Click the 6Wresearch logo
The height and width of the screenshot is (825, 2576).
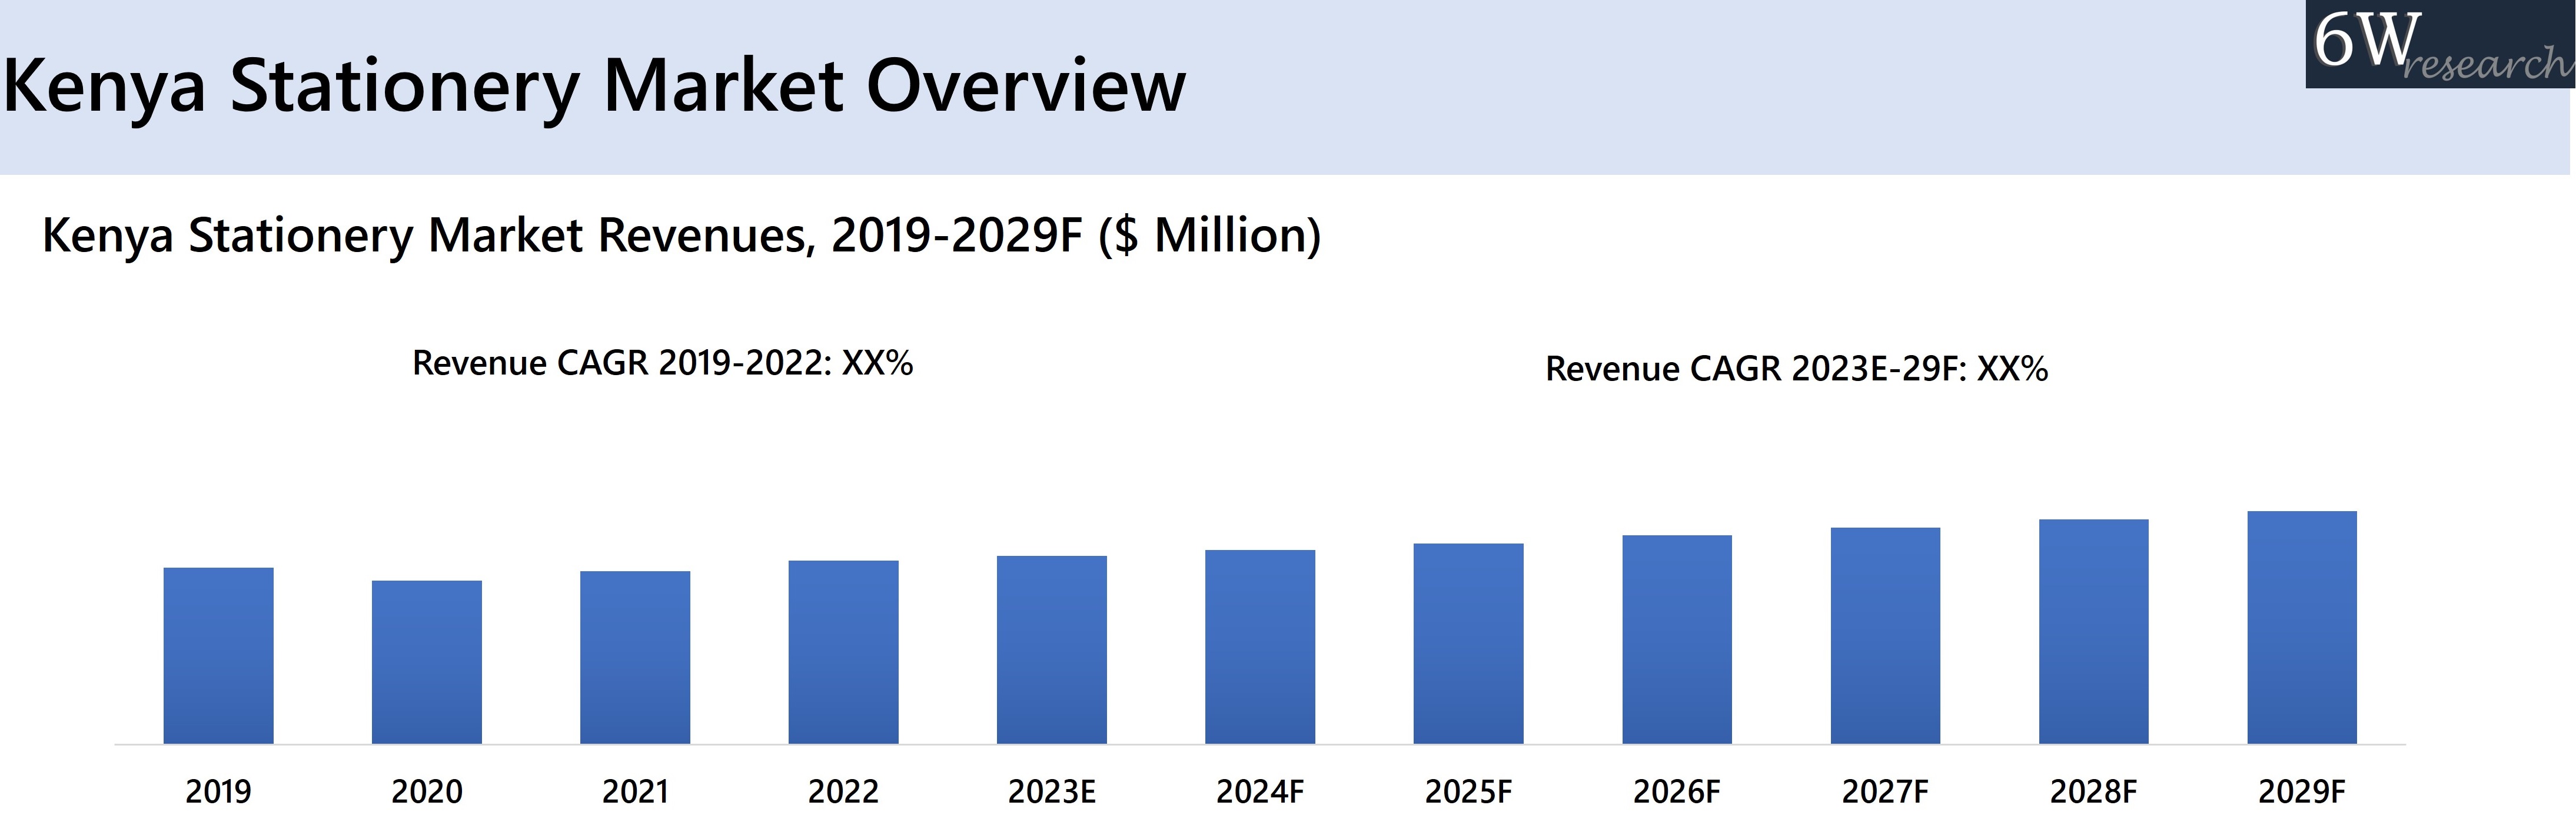[x=2440, y=44]
